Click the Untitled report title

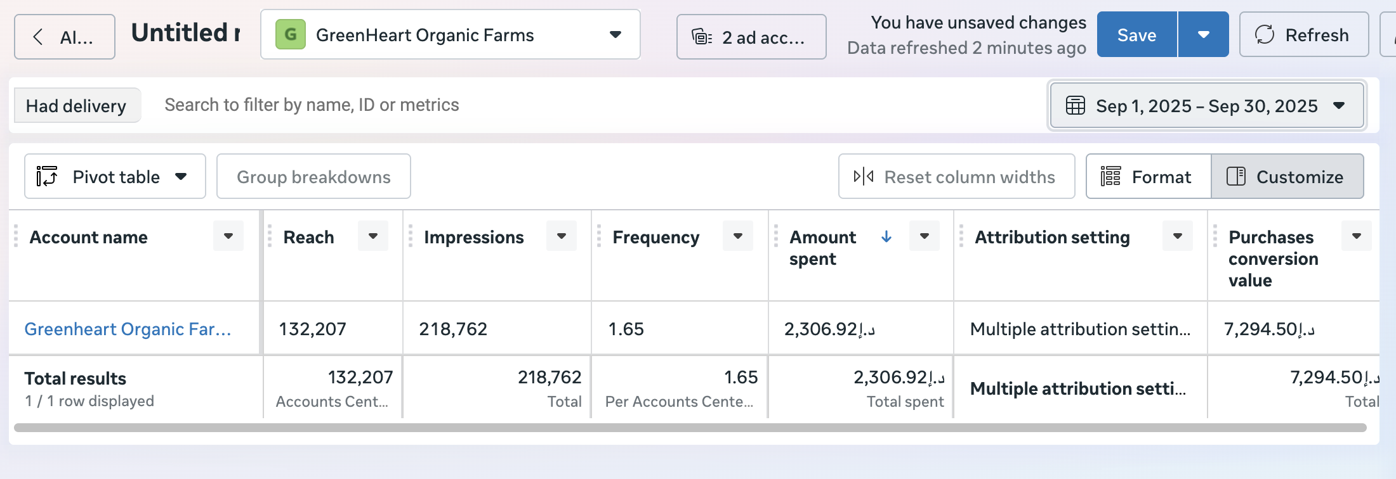coord(185,33)
